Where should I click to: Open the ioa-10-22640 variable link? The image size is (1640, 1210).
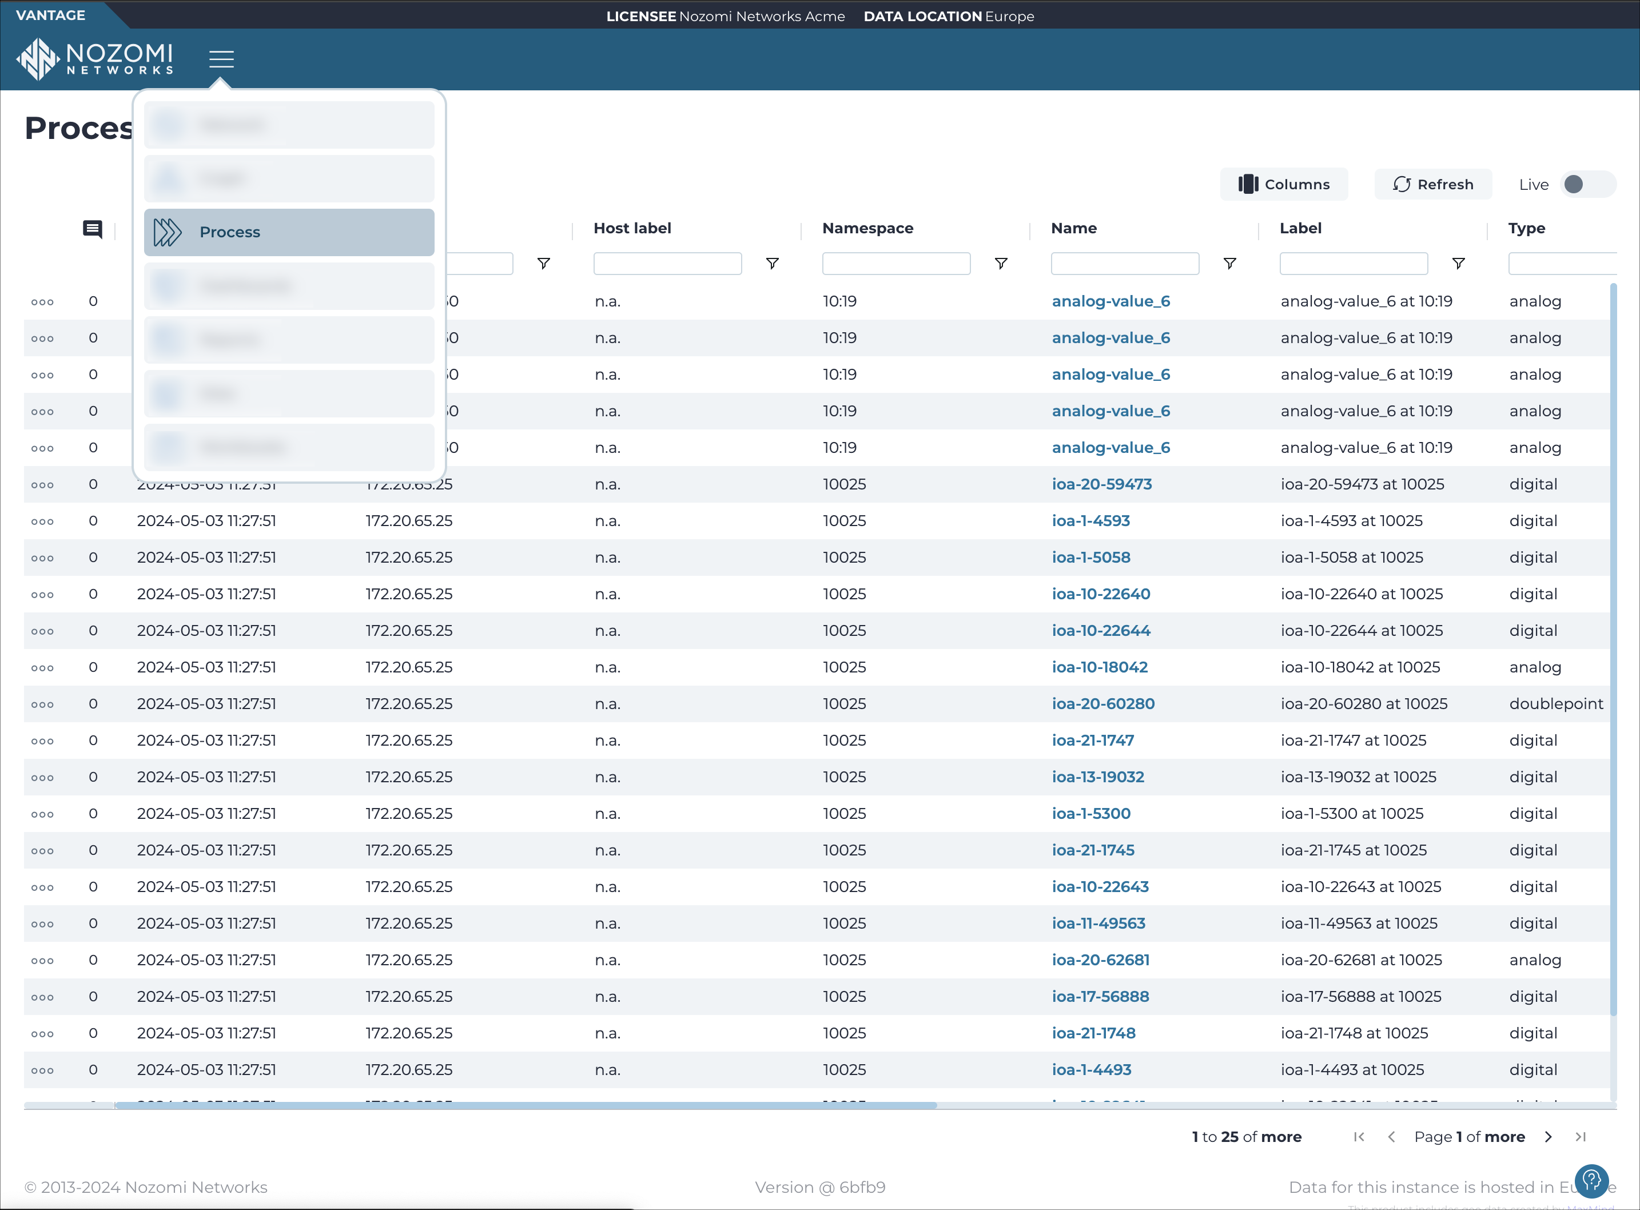pos(1101,594)
